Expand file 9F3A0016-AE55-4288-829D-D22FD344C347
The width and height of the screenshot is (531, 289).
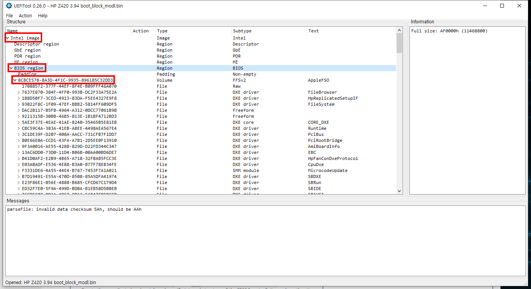point(19,146)
